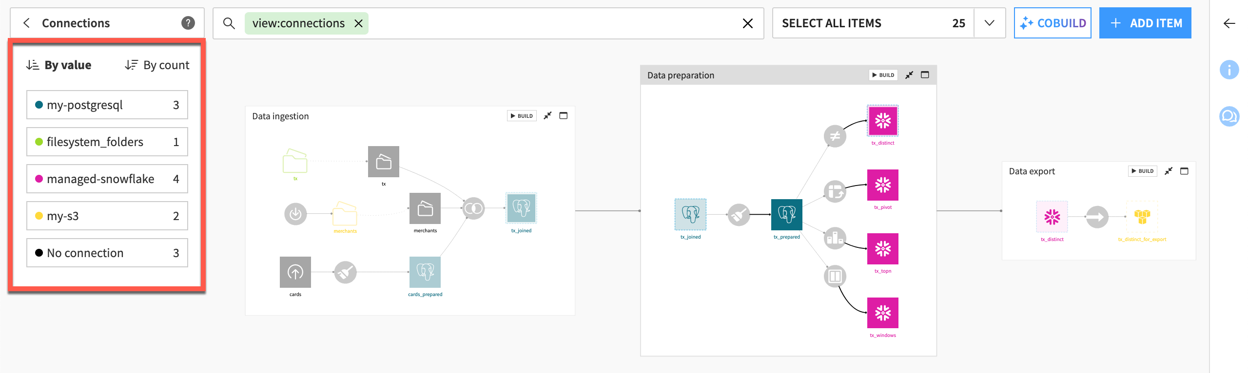Select the tx_windows Snowflake dataset
Viewport: 1248px width, 373px height.
[x=883, y=313]
